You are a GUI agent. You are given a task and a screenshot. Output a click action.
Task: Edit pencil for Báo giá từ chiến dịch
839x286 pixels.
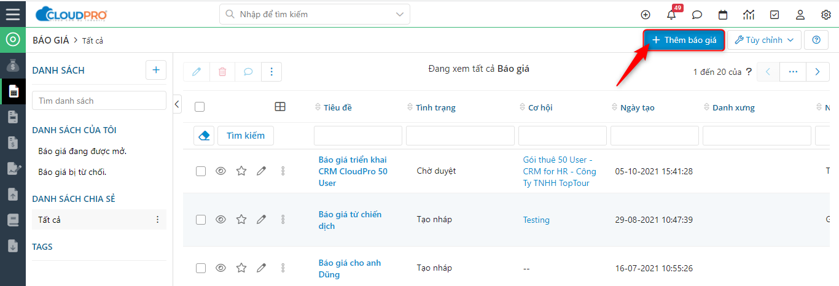262,219
